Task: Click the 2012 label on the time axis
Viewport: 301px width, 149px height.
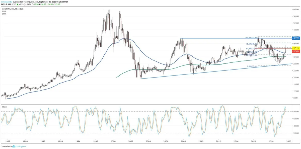Action: (218, 141)
